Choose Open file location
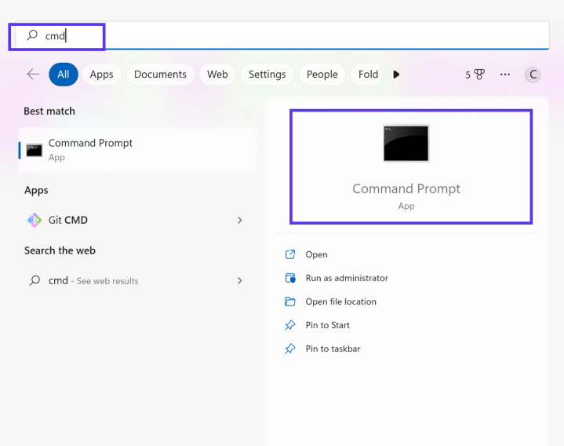This screenshot has width=564, height=446. (340, 302)
